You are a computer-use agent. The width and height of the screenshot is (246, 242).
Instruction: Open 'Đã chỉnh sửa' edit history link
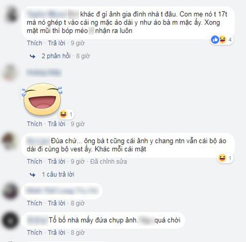point(109,162)
